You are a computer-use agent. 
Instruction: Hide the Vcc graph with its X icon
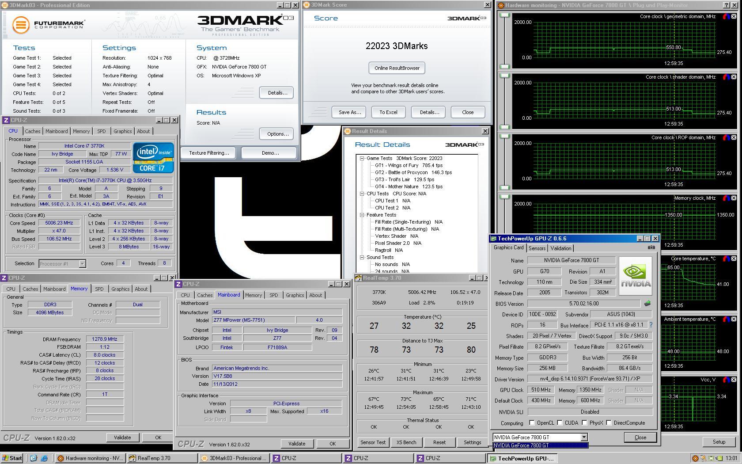point(734,380)
